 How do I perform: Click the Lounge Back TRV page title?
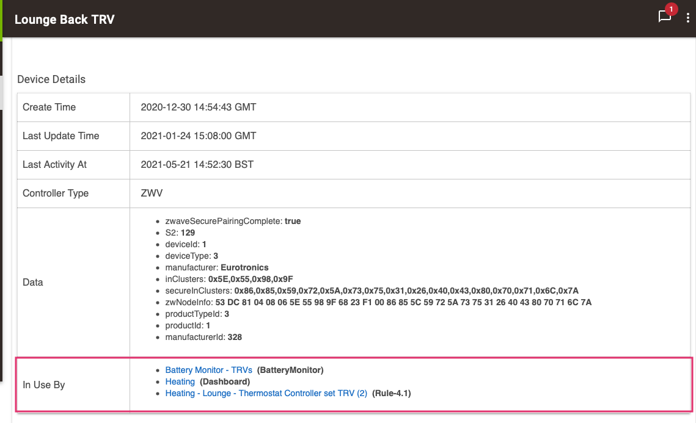pyautogui.click(x=64, y=20)
